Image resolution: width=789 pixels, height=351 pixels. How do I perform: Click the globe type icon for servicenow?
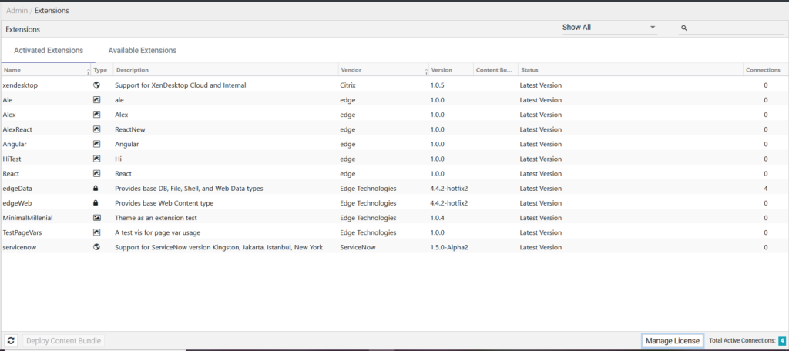click(96, 247)
